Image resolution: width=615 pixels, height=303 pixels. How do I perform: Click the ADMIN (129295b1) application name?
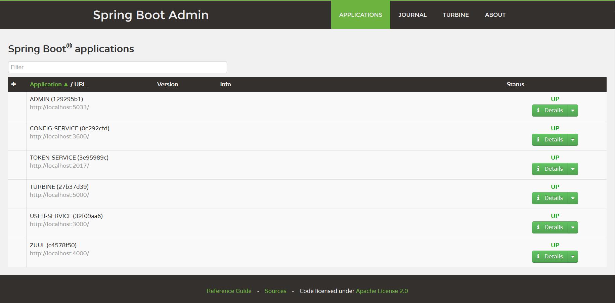click(x=56, y=99)
